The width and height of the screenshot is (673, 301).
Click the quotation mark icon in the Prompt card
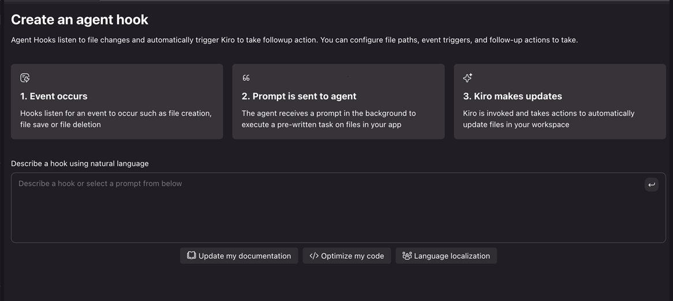(x=246, y=78)
